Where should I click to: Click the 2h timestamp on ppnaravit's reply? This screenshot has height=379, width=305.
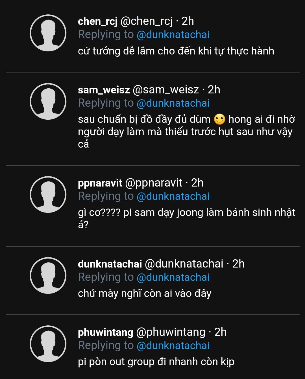(197, 183)
